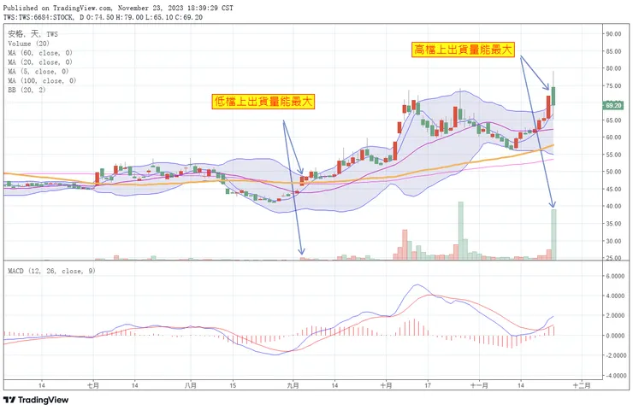Image resolution: width=633 pixels, height=410 pixels.
Task: Click the 十月 time axis label
Action: (x=386, y=385)
